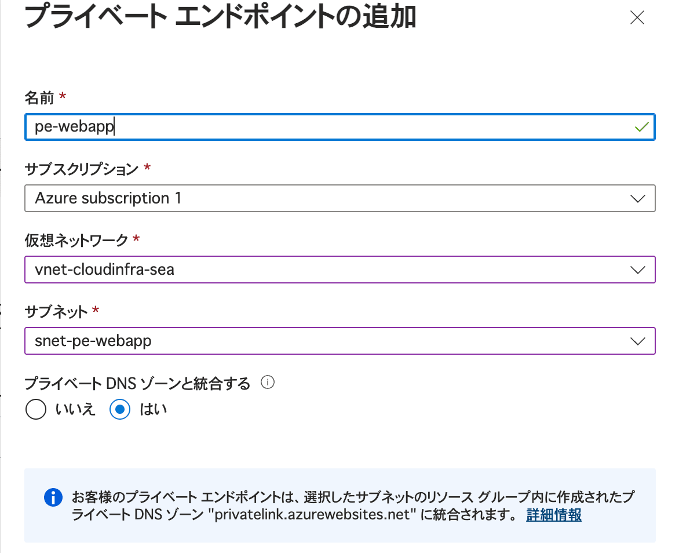Open the サブネット dropdown

pos(637,341)
